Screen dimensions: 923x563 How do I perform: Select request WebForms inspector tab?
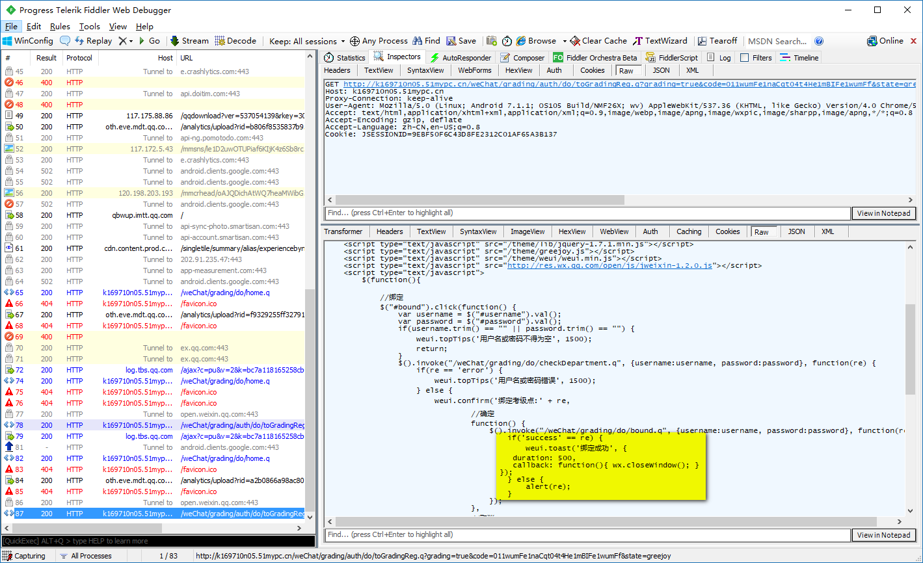click(x=474, y=70)
